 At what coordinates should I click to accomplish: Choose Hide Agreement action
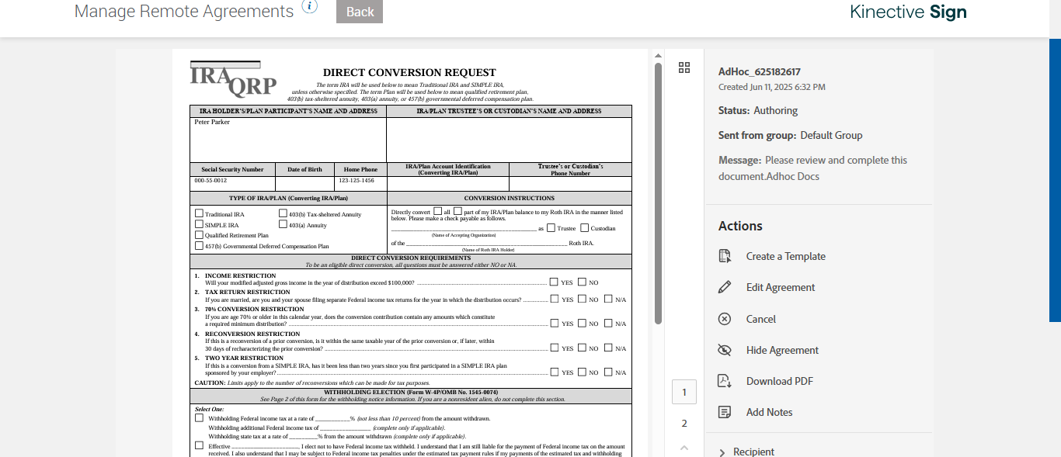[x=782, y=350]
